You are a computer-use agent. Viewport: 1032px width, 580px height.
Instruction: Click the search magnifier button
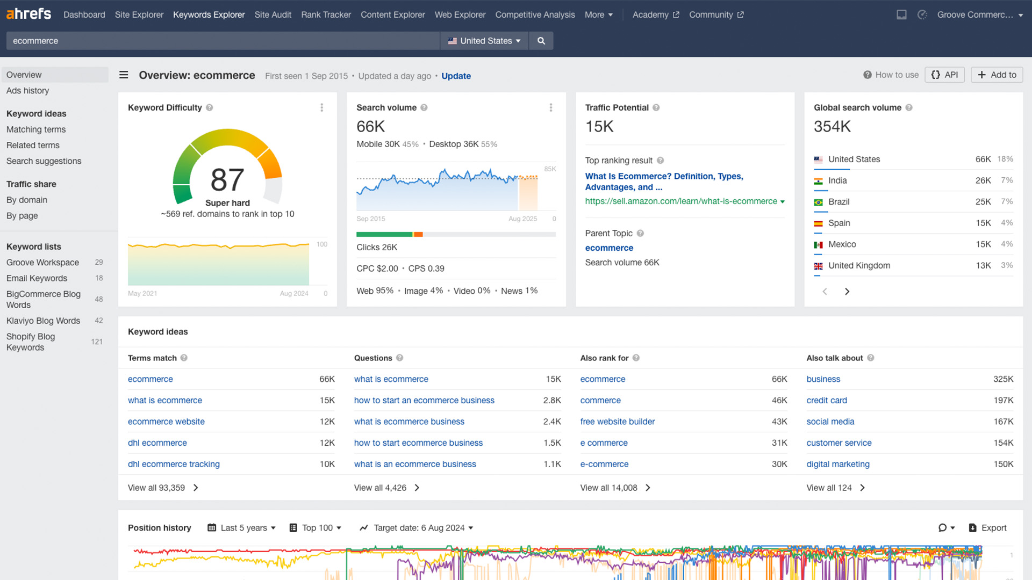pyautogui.click(x=541, y=41)
